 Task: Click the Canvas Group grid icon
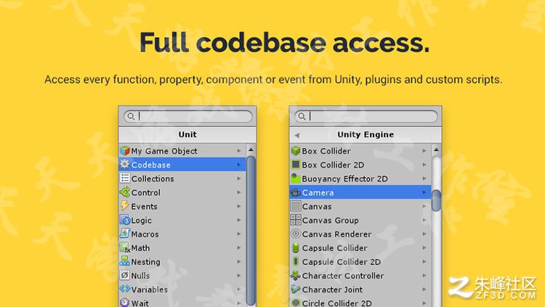(296, 220)
